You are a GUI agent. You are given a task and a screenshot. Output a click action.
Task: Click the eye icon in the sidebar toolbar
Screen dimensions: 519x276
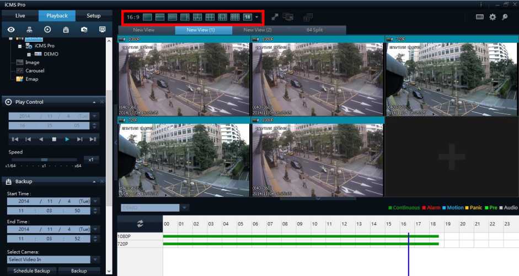[11, 29]
